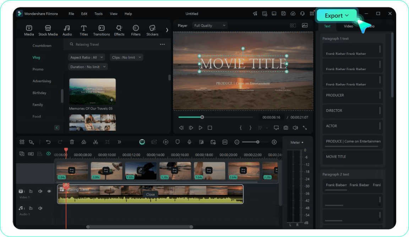
Task: Select the Birthday category
Action: 39,93
